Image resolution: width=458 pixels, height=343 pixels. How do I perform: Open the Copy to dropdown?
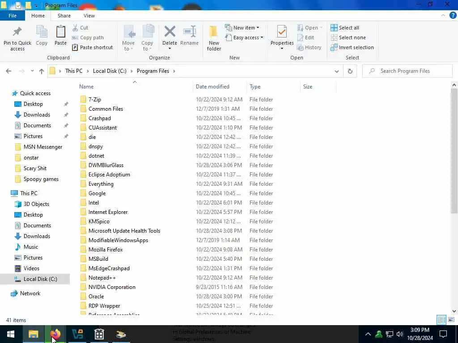[x=147, y=38]
